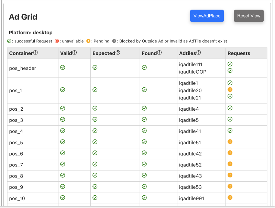Open help icon next to Adtiles header

199,53
